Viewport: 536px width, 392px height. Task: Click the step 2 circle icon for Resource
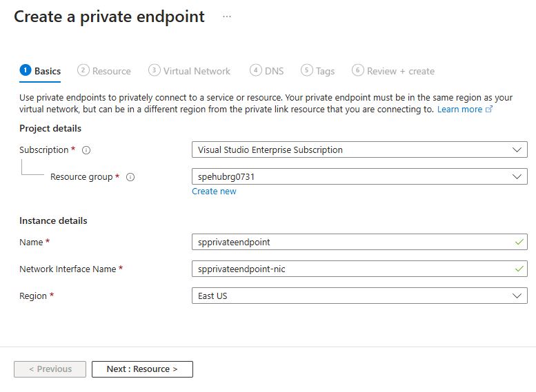pyautogui.click(x=83, y=70)
